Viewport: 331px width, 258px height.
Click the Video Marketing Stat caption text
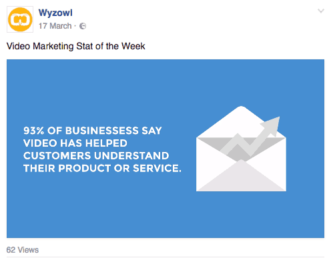pyautogui.click(x=76, y=46)
